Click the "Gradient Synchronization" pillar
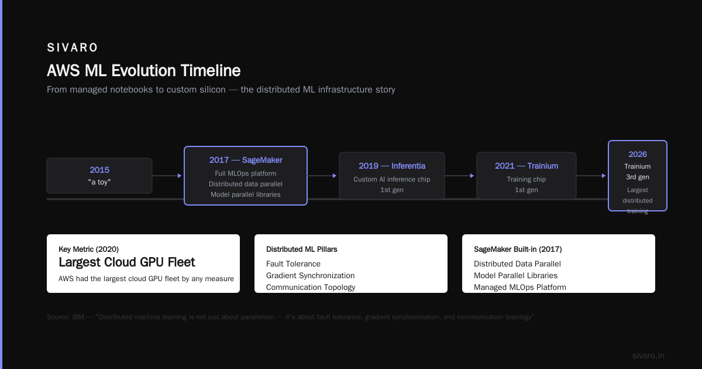Viewport: 702px width, 369px height. (311, 276)
